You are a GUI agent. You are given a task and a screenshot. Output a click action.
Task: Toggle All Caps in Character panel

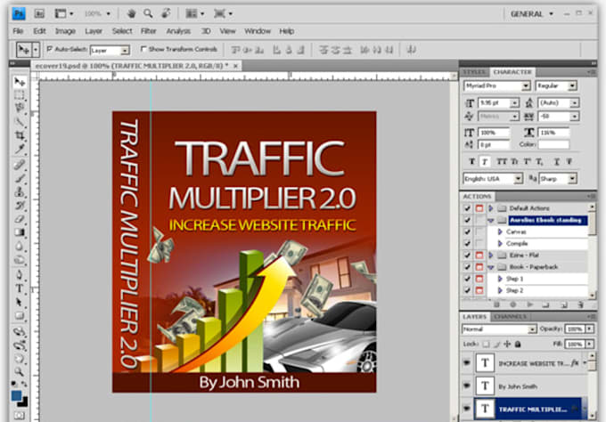[501, 161]
